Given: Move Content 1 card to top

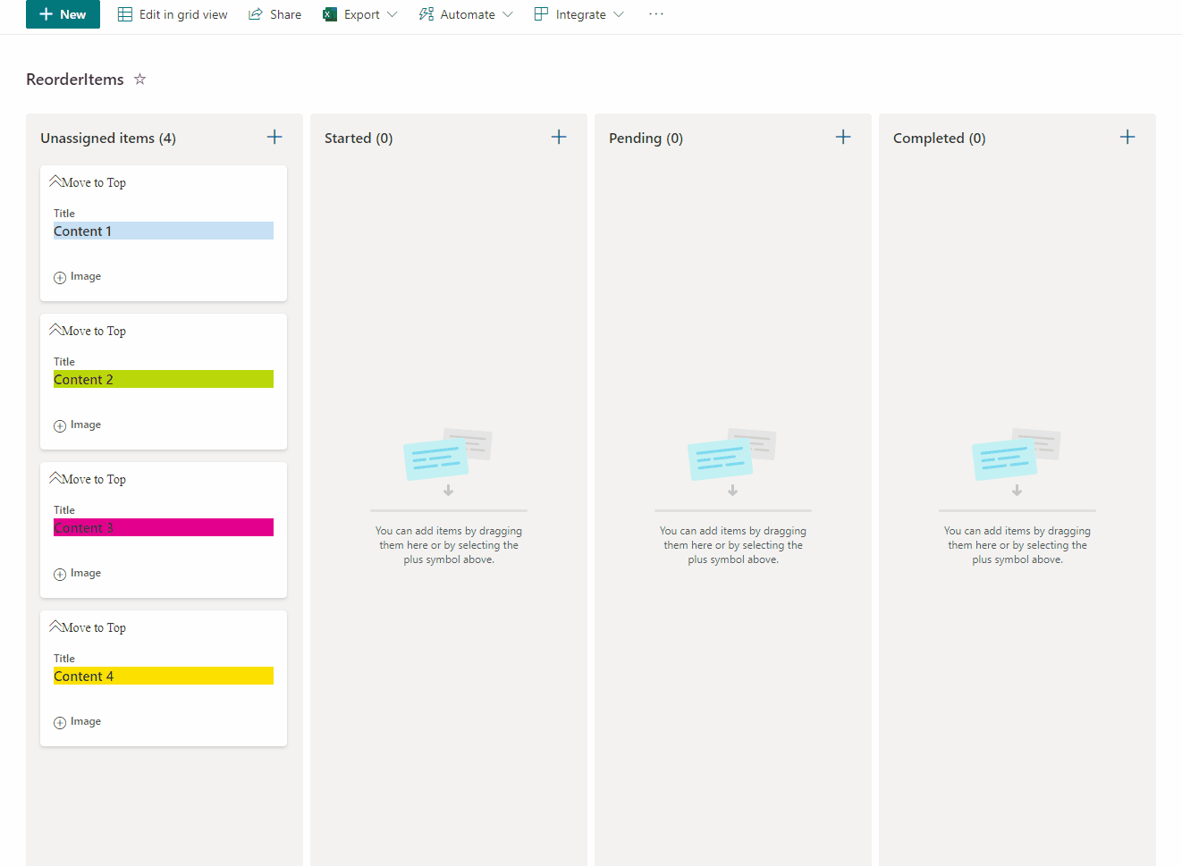Looking at the screenshot, I should pos(88,182).
